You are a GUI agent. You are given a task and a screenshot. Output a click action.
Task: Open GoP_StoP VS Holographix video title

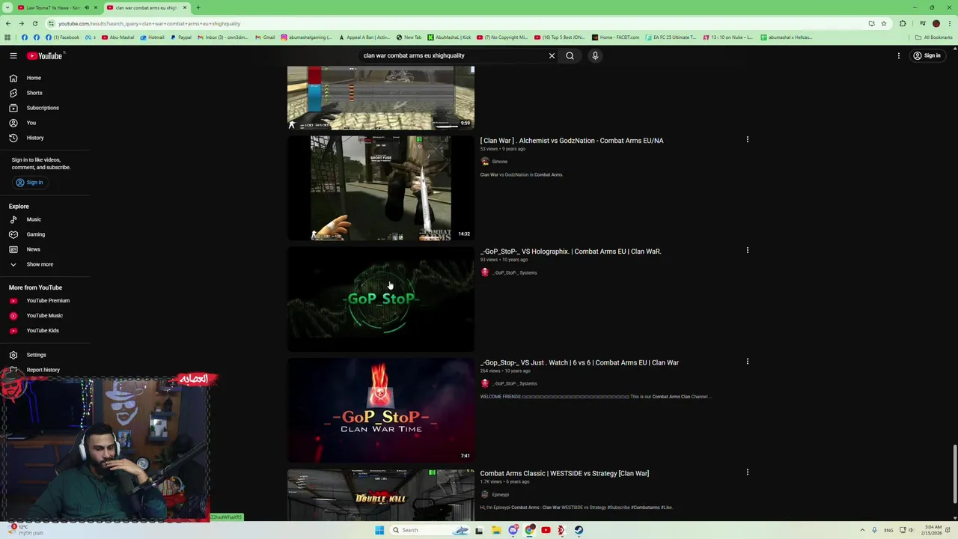(570, 252)
